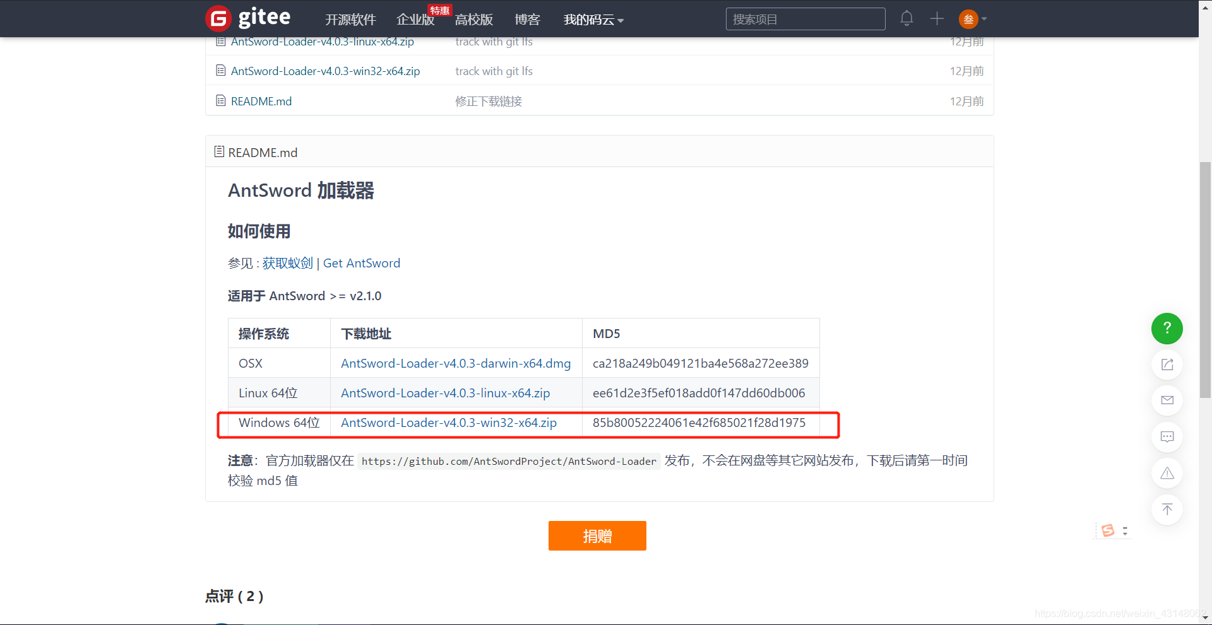Download AntSword-Loader-v4.0.3-darwin-x64.dmg from table
The height and width of the screenshot is (625, 1212).
(456, 363)
